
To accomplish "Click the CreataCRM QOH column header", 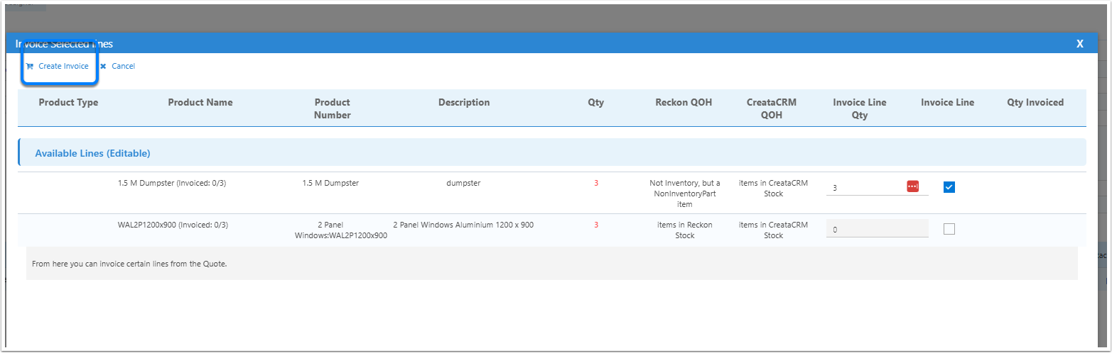I will 772,108.
